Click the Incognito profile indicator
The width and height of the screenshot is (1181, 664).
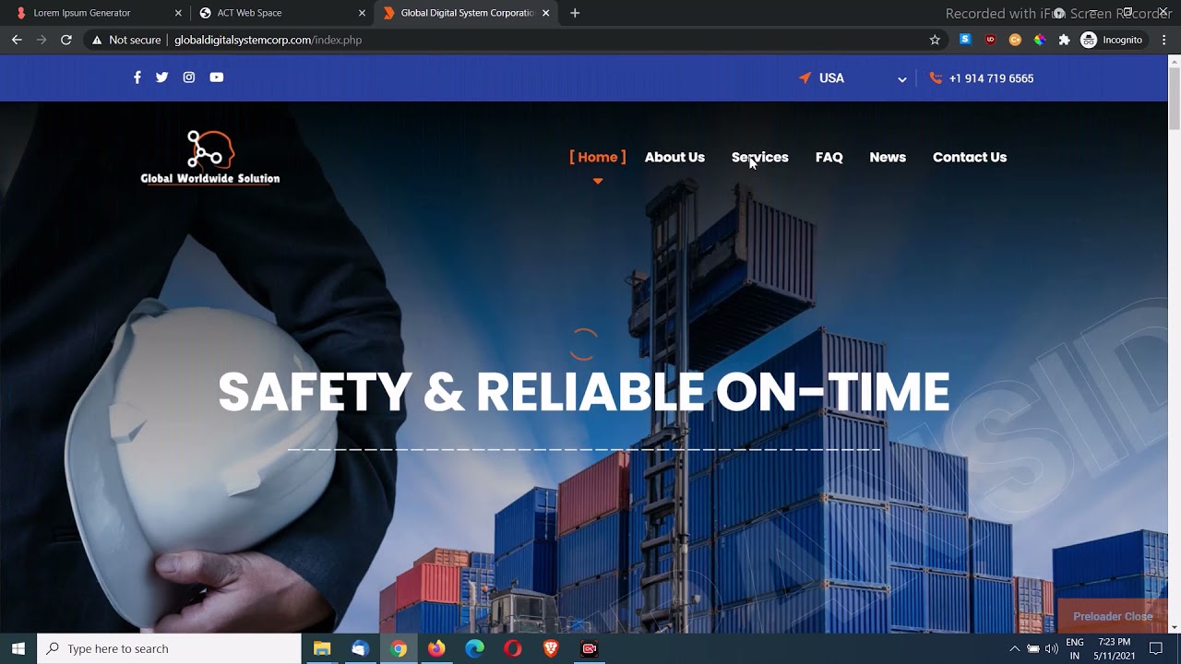point(1112,40)
